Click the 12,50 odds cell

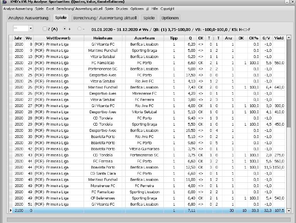190,167
